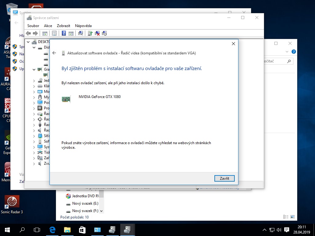The width and height of the screenshot is (315, 236).
Task: Click the volume speaker tray icon
Action: 279,230
